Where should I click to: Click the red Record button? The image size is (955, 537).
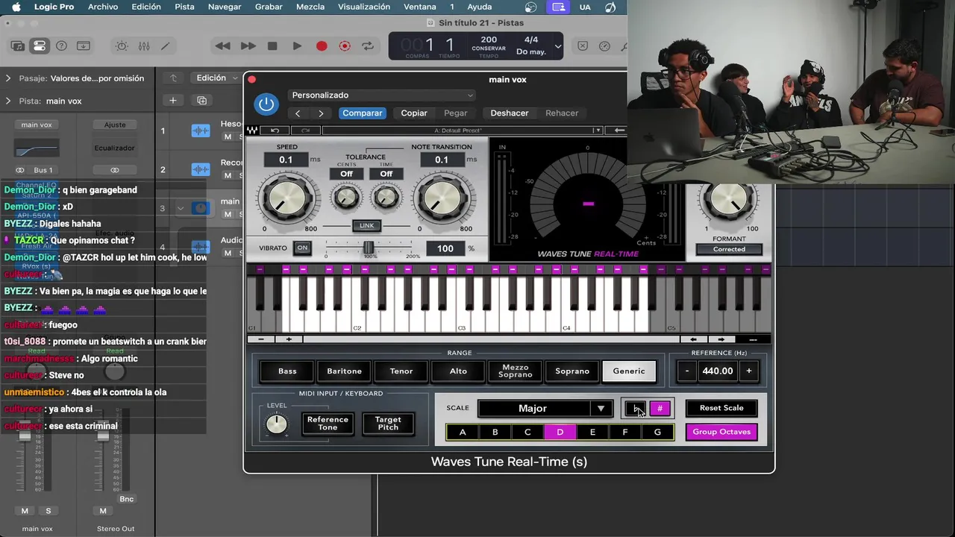[322, 45]
